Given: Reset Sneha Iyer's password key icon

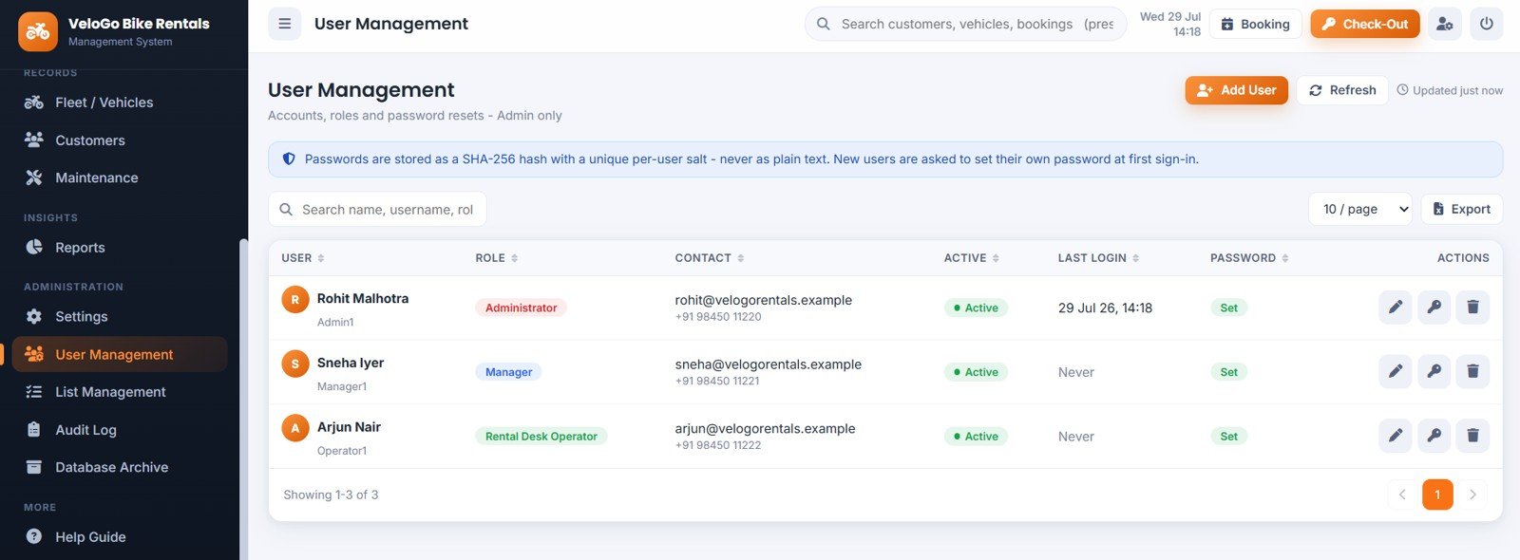Looking at the screenshot, I should 1434,371.
